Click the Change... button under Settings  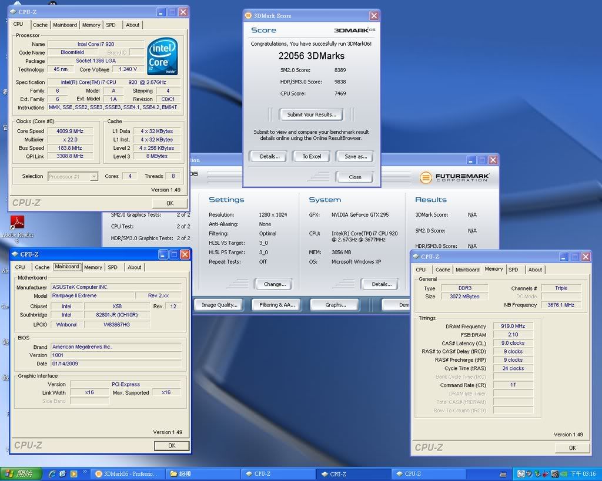point(275,284)
